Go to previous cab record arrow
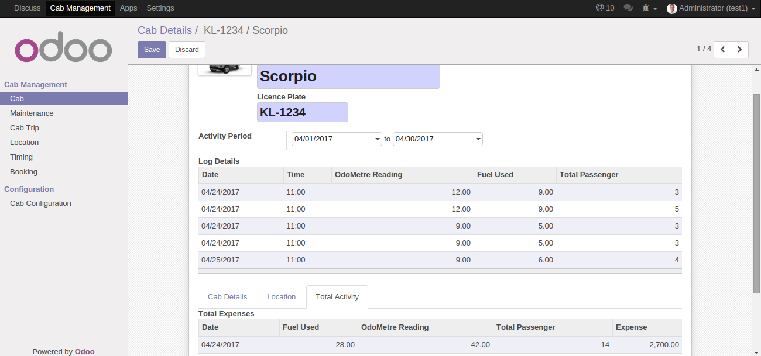761x356 pixels. [x=722, y=50]
